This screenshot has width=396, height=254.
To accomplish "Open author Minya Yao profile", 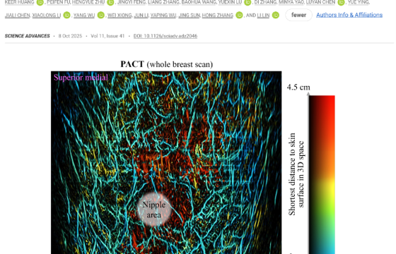I will [291, 2].
